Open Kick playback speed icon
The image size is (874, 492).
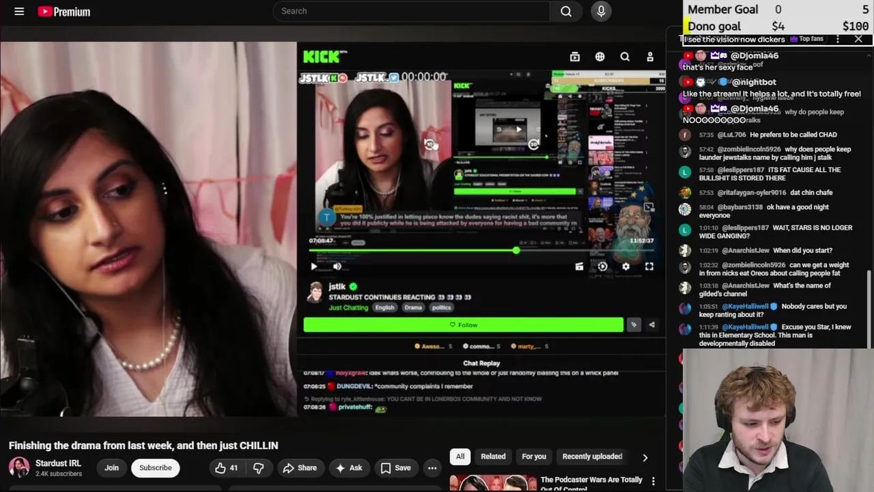[602, 266]
